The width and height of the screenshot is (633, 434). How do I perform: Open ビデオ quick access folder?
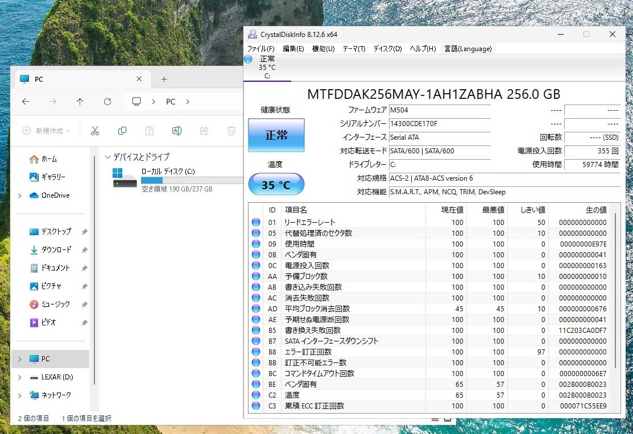[x=43, y=322]
